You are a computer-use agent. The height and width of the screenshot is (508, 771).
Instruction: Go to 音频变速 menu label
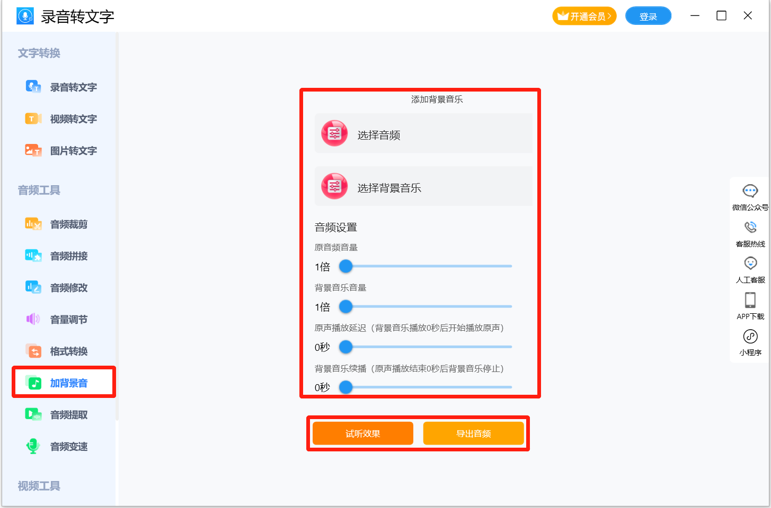[x=69, y=447]
